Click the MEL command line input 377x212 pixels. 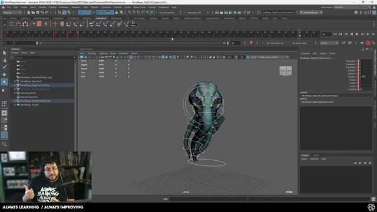coord(208,199)
